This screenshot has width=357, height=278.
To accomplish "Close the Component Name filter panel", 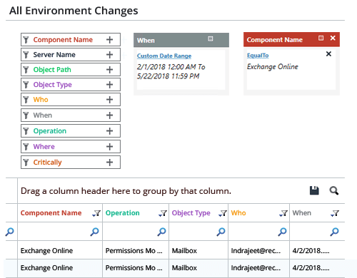I will click(333, 38).
